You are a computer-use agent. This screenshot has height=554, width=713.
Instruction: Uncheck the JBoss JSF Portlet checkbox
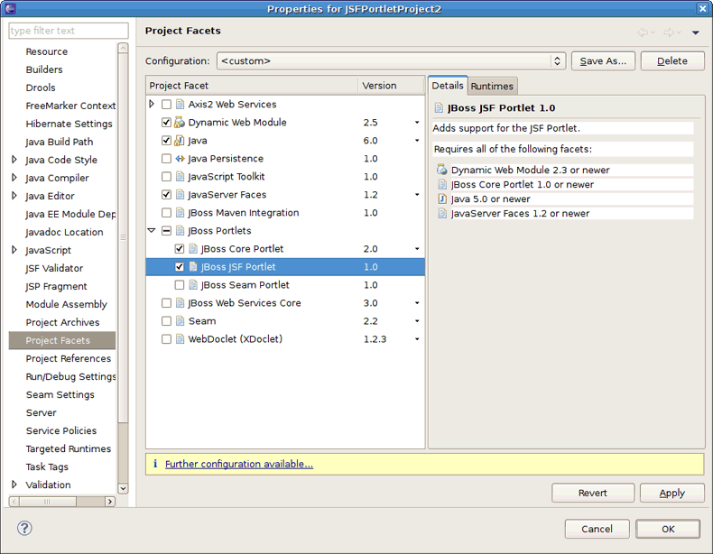[180, 267]
